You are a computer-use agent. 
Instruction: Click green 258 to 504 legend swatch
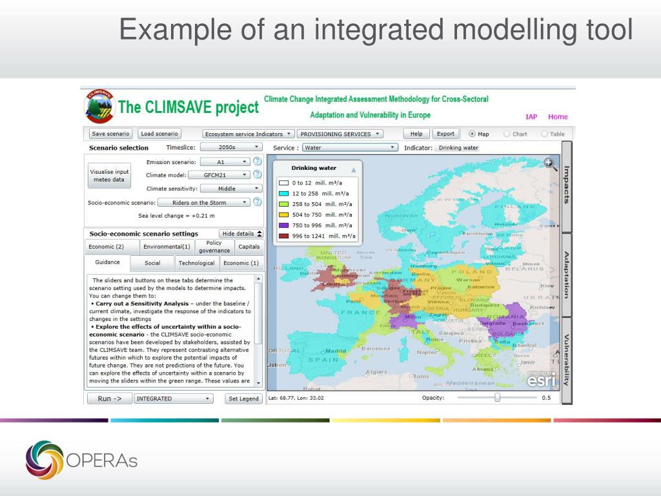tap(284, 204)
